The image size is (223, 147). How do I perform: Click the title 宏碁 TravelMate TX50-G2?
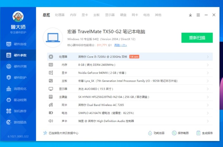(106, 32)
